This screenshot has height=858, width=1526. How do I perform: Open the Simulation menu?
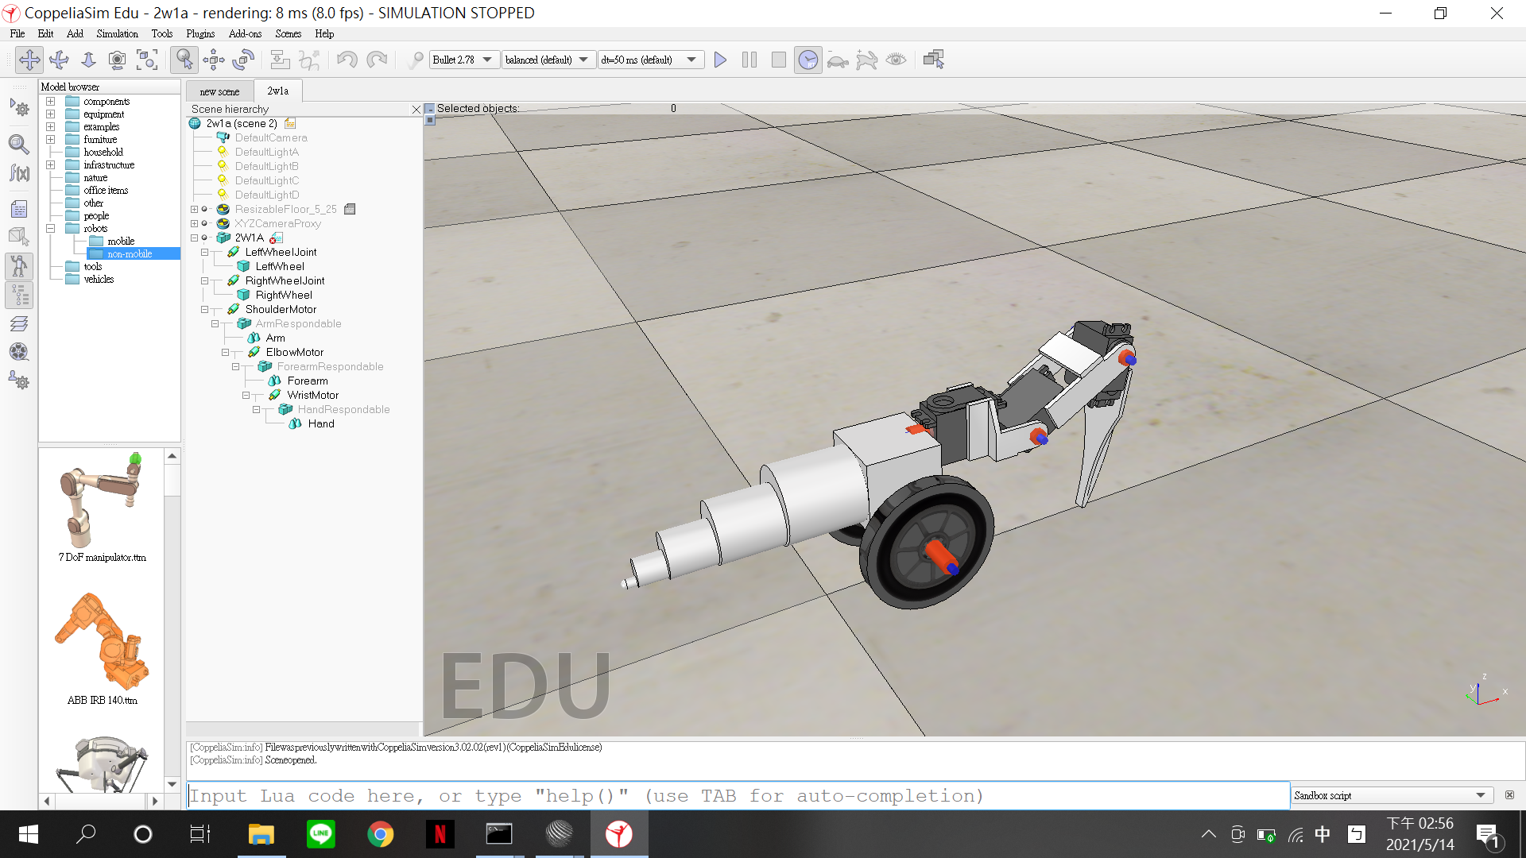pyautogui.click(x=117, y=33)
